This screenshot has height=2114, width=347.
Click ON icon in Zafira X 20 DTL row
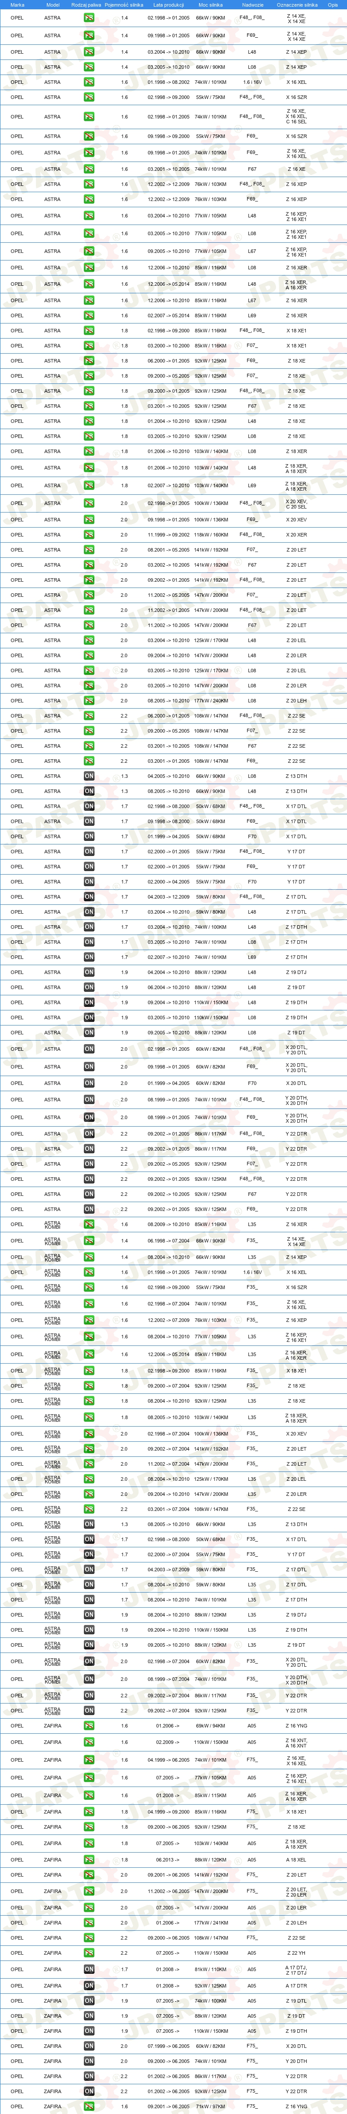click(x=89, y=2046)
